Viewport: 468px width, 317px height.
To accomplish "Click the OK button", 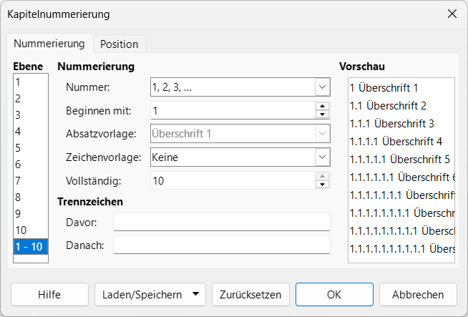I will (334, 294).
